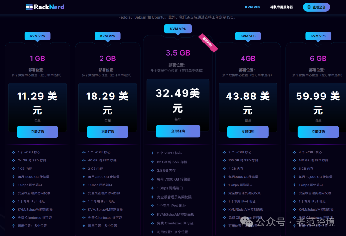Screen dimensions: 346x236
Task: Click the star icon beside "2 个 vCPU 核心"
Action: click(x=152, y=153)
